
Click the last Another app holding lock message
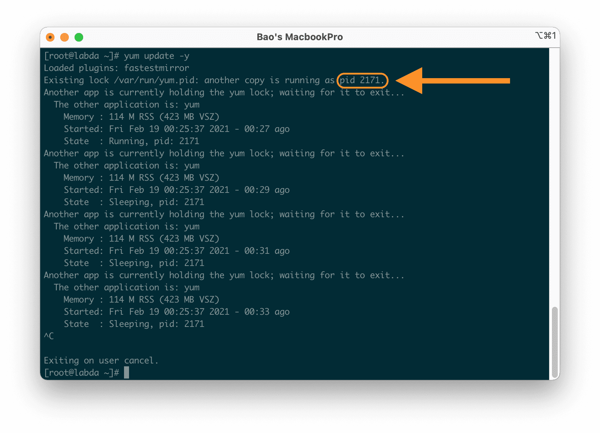[x=224, y=275]
